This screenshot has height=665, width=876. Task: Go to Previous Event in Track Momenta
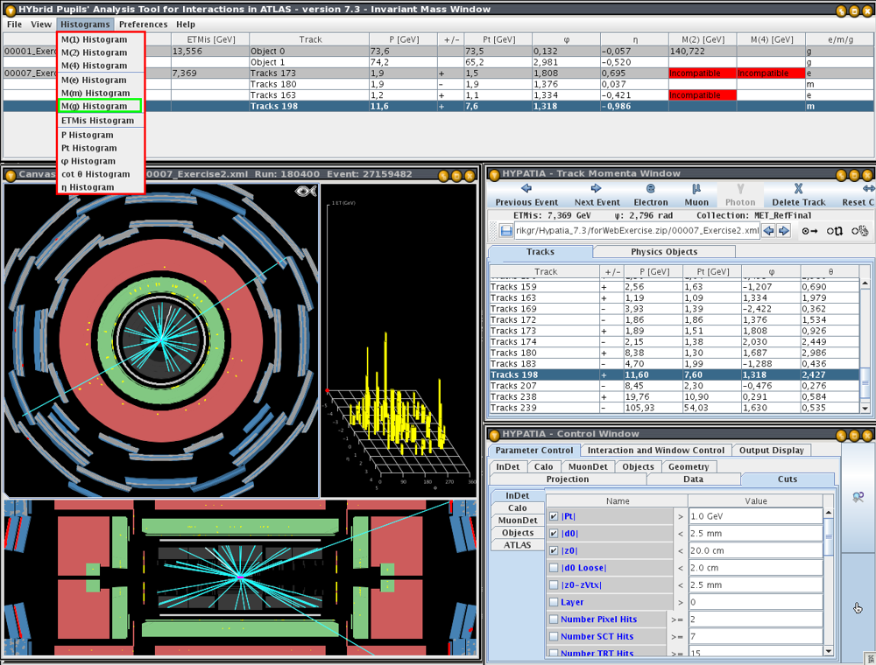coord(526,194)
